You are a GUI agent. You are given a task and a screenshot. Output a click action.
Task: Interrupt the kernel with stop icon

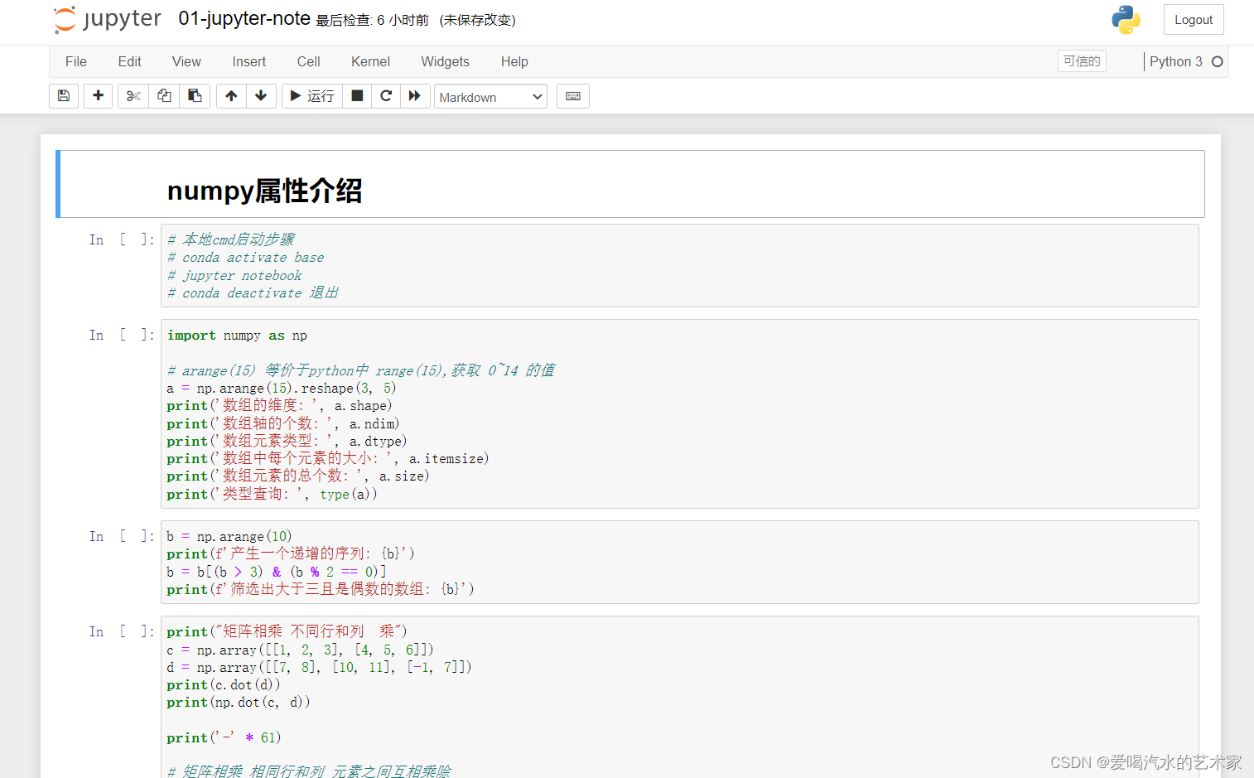tap(357, 96)
